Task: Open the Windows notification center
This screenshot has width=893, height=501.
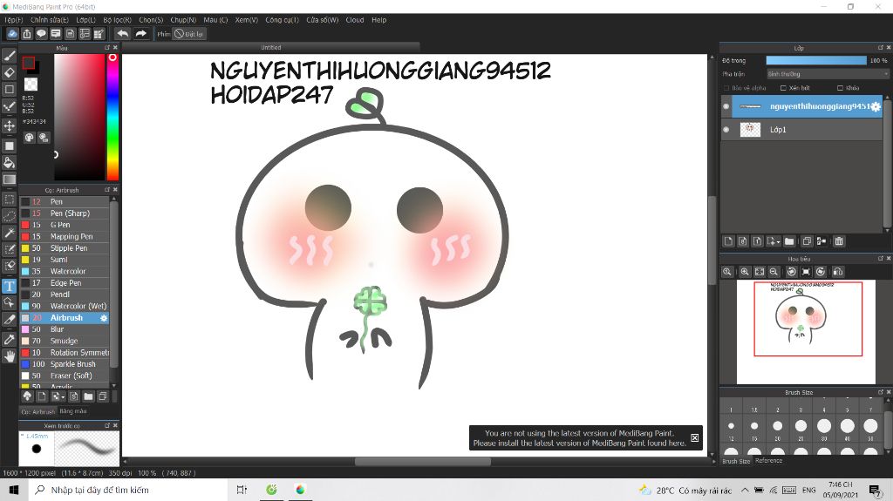Action: (x=875, y=490)
